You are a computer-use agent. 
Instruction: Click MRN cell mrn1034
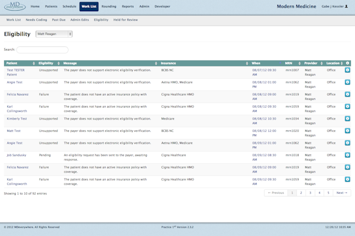[x=292, y=118]
